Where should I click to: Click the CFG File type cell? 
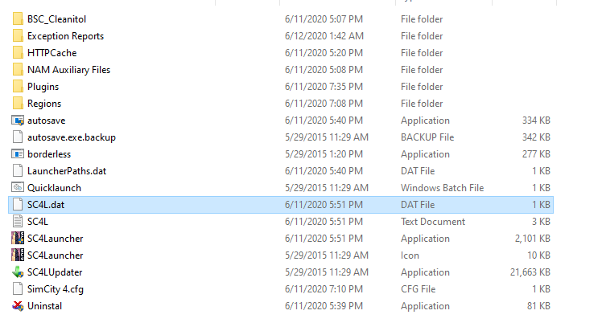(x=418, y=289)
